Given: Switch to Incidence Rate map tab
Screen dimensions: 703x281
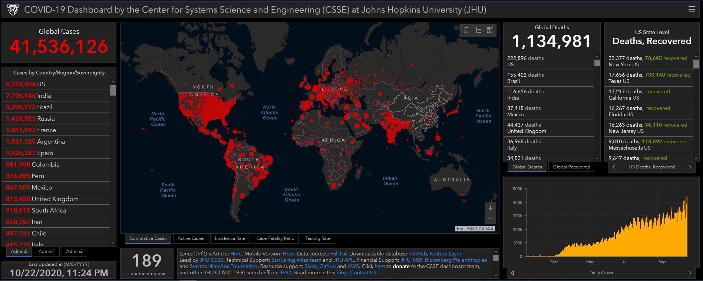Looking at the screenshot, I should [x=230, y=238].
